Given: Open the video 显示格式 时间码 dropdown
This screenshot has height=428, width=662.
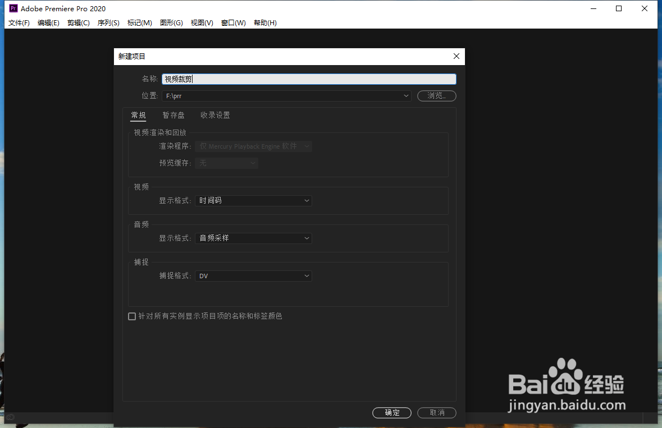Looking at the screenshot, I should point(253,201).
